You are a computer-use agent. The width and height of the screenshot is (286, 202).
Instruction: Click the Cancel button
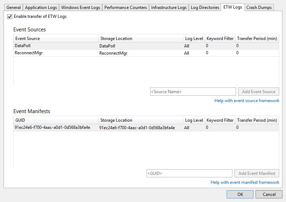[x=269, y=195]
